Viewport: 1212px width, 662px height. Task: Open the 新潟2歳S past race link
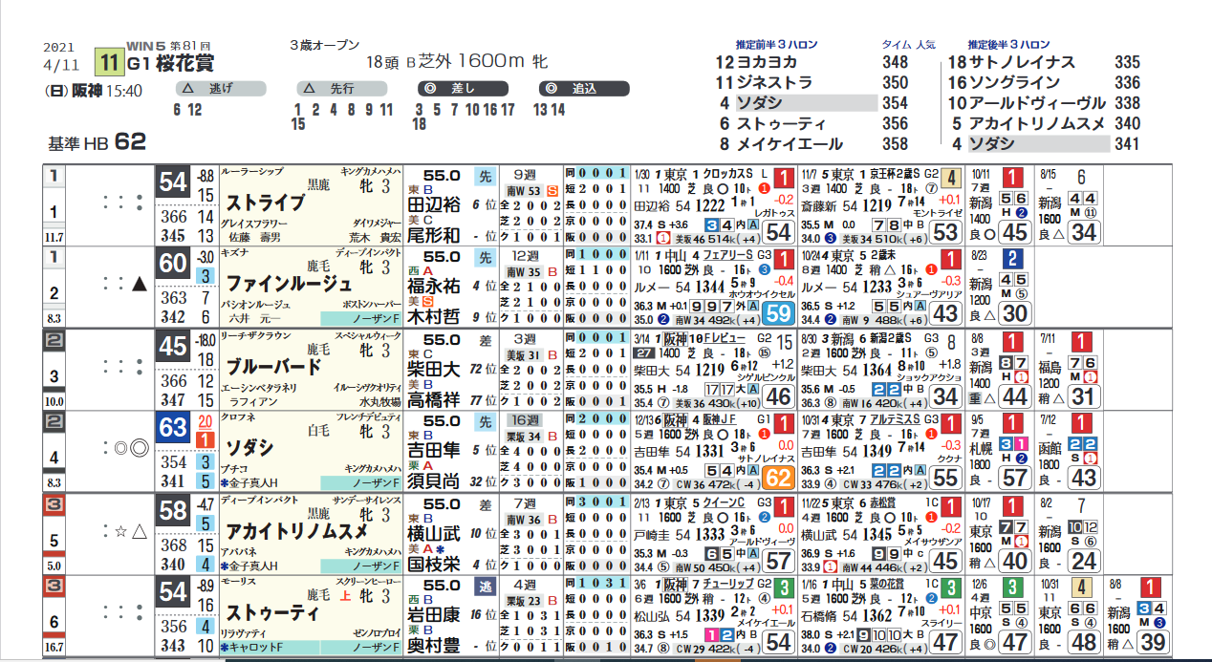pos(891,339)
